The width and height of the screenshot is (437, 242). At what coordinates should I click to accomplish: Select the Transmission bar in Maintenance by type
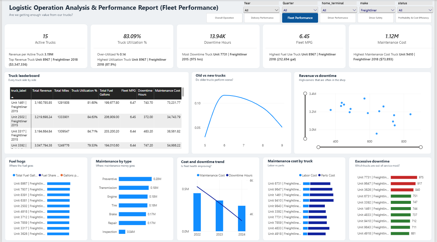coord(134,188)
